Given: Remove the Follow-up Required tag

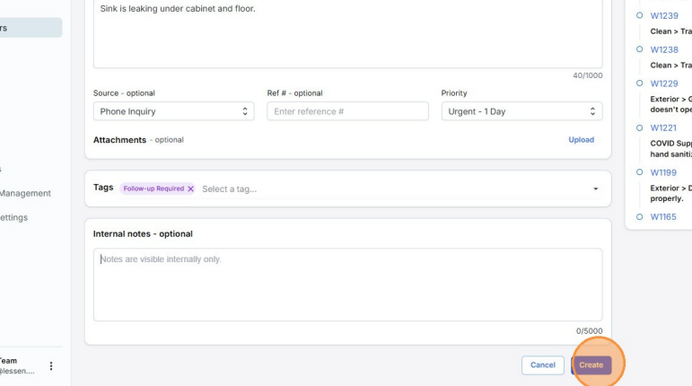Looking at the screenshot, I should pyautogui.click(x=190, y=189).
